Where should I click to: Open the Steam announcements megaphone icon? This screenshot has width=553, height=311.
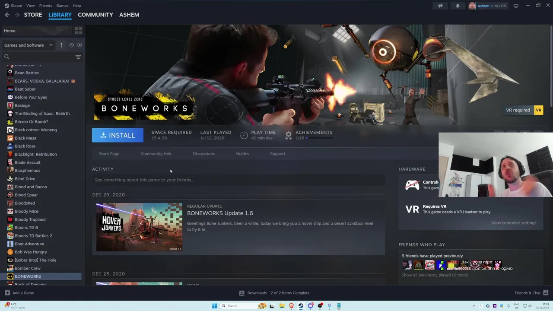point(440,6)
